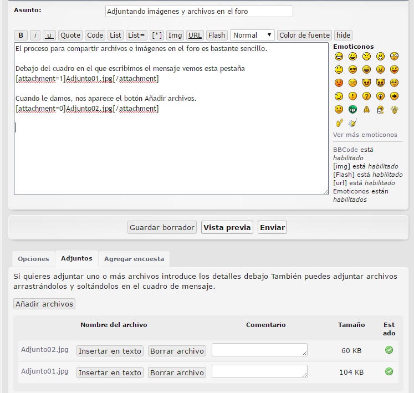Insert a List BBCode tag
Viewport: 414px width, 393px height.
[115, 35]
